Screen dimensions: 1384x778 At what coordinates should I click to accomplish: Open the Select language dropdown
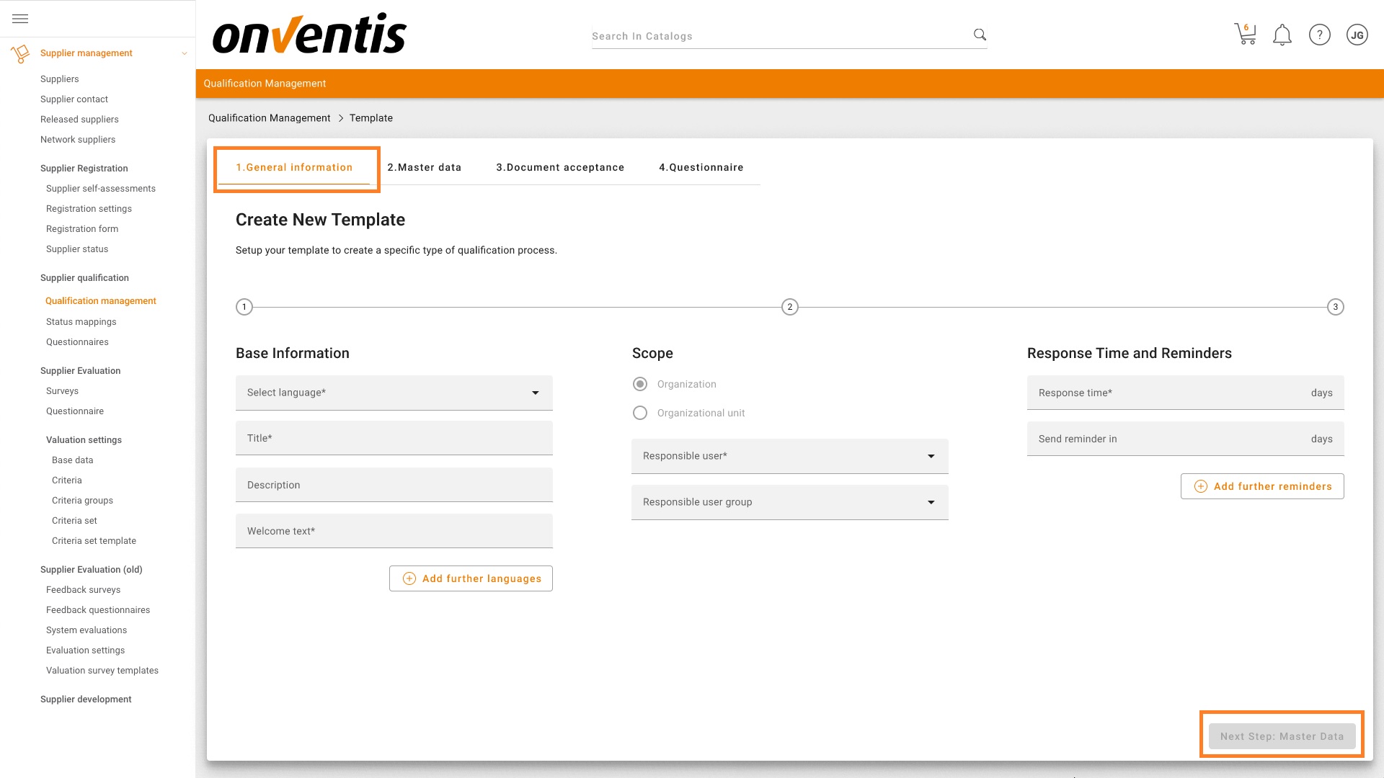[x=394, y=393]
